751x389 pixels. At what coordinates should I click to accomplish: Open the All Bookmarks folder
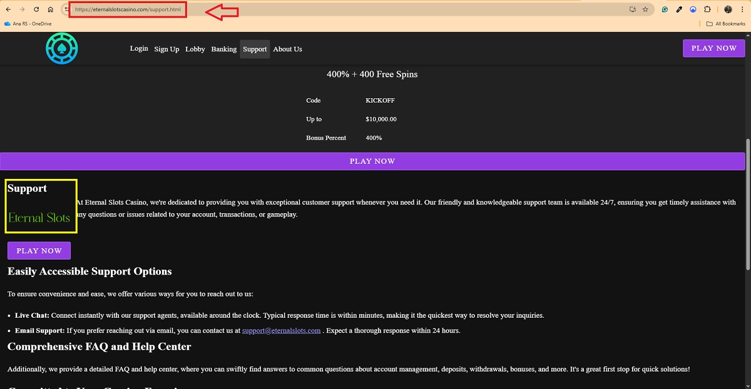point(725,24)
